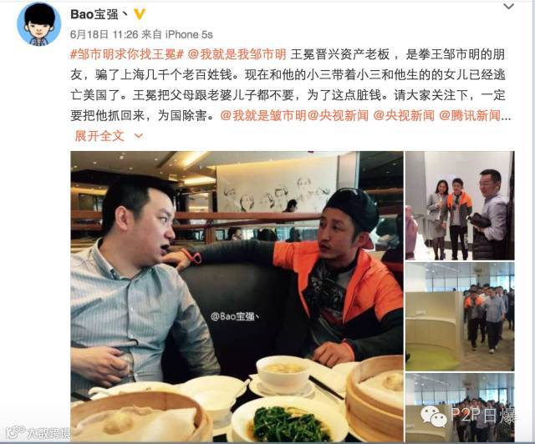Click the 来自 iPhone 5s source link
The height and width of the screenshot is (444, 535).
(176, 34)
